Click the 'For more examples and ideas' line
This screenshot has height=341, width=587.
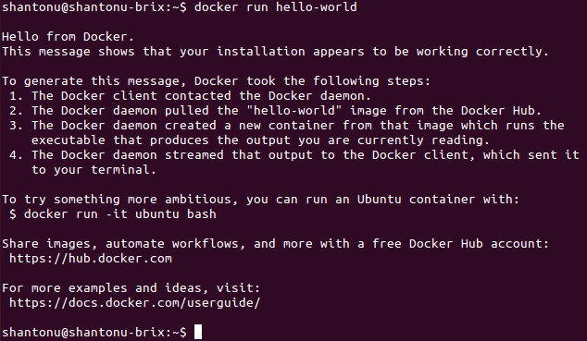(x=131, y=288)
